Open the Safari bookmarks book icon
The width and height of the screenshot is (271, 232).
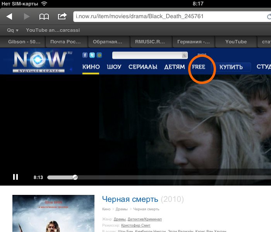[44, 17]
